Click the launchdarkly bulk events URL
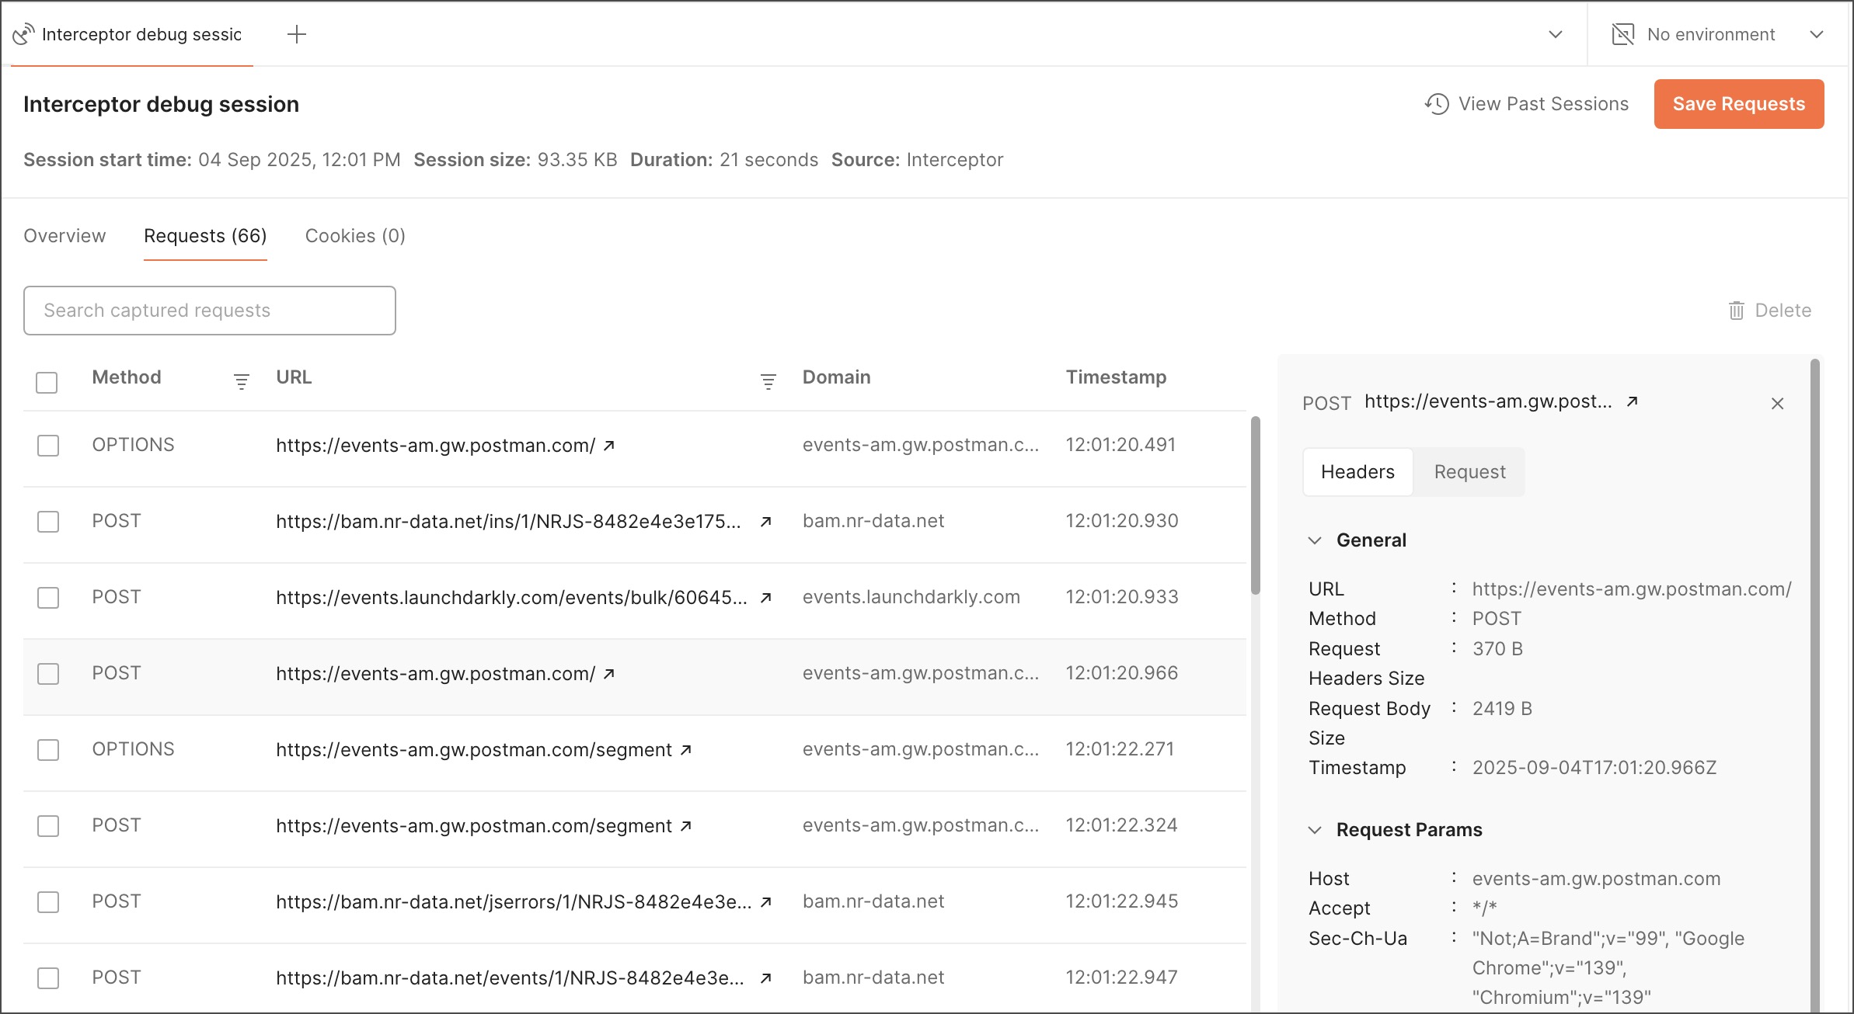Viewport: 1854px width, 1014px height. click(511, 598)
